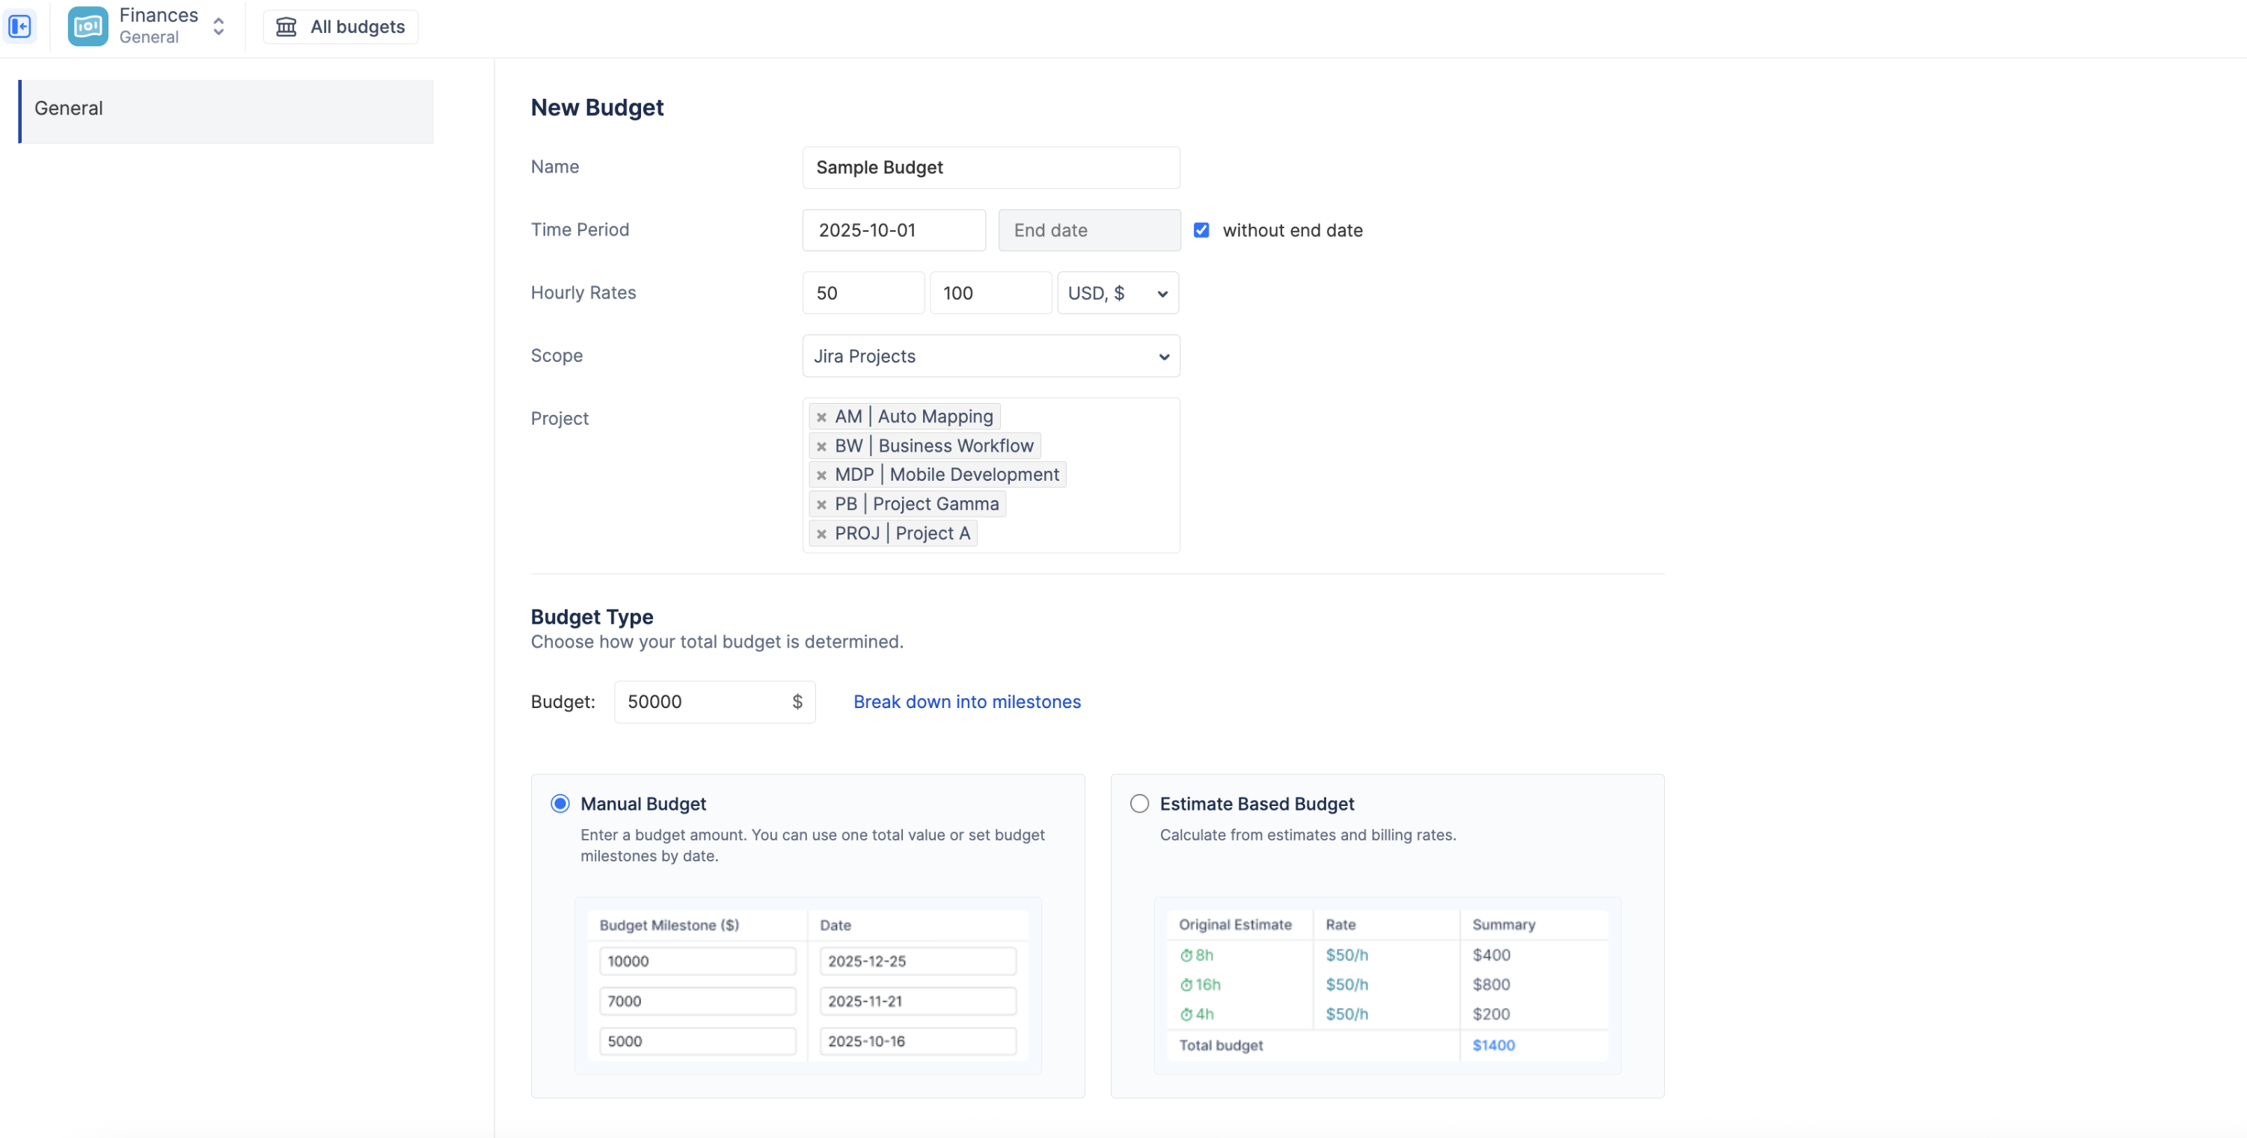Expand the Scope Jira Projects dropdown
This screenshot has width=2247, height=1138.
990,356
